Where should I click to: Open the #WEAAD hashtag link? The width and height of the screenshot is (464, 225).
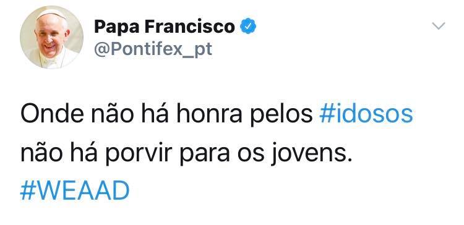coord(75,191)
